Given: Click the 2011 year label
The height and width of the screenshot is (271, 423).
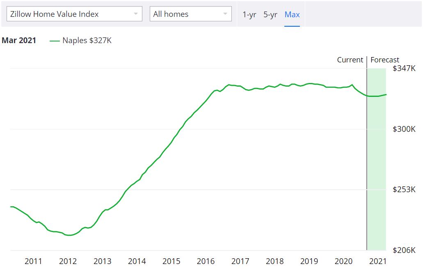Looking at the screenshot, I should (x=33, y=261).
